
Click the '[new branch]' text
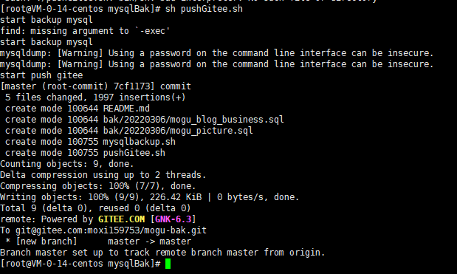click(x=47, y=242)
